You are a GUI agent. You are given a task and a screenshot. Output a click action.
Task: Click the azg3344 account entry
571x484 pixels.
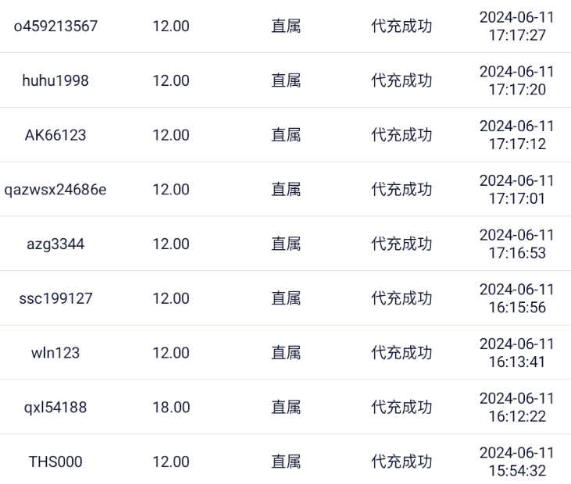click(55, 244)
